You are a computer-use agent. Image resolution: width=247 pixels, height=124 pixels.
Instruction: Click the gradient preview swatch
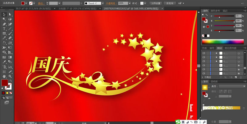pos(205,87)
